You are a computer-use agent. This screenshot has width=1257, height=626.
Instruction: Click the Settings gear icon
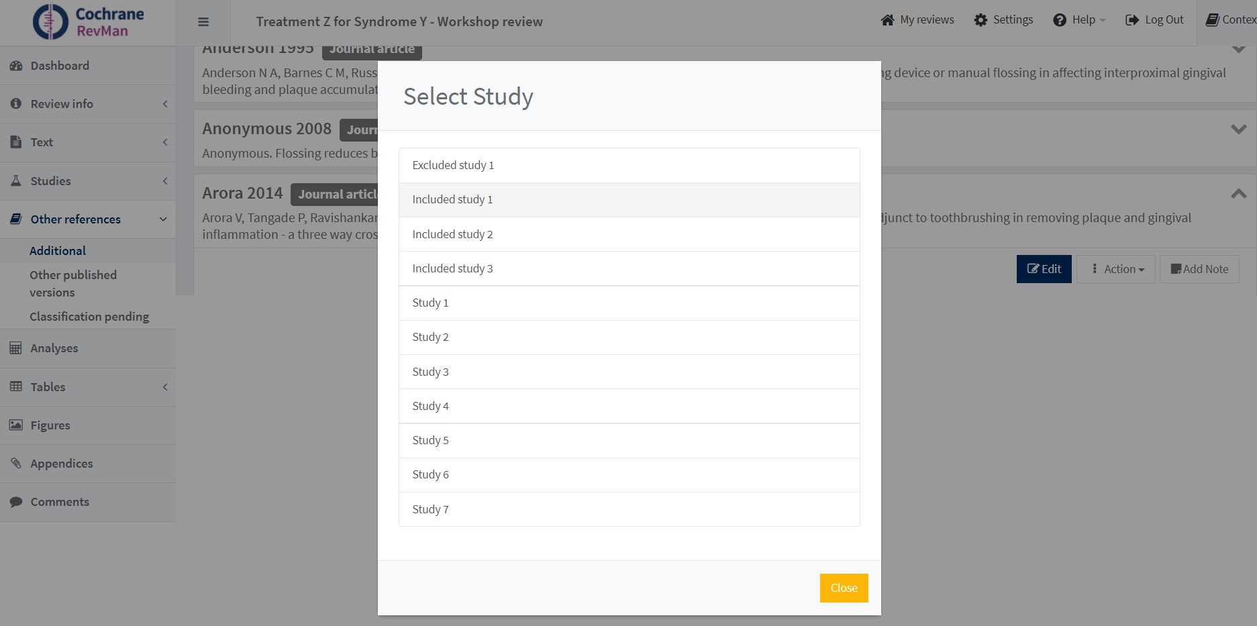pyautogui.click(x=981, y=20)
